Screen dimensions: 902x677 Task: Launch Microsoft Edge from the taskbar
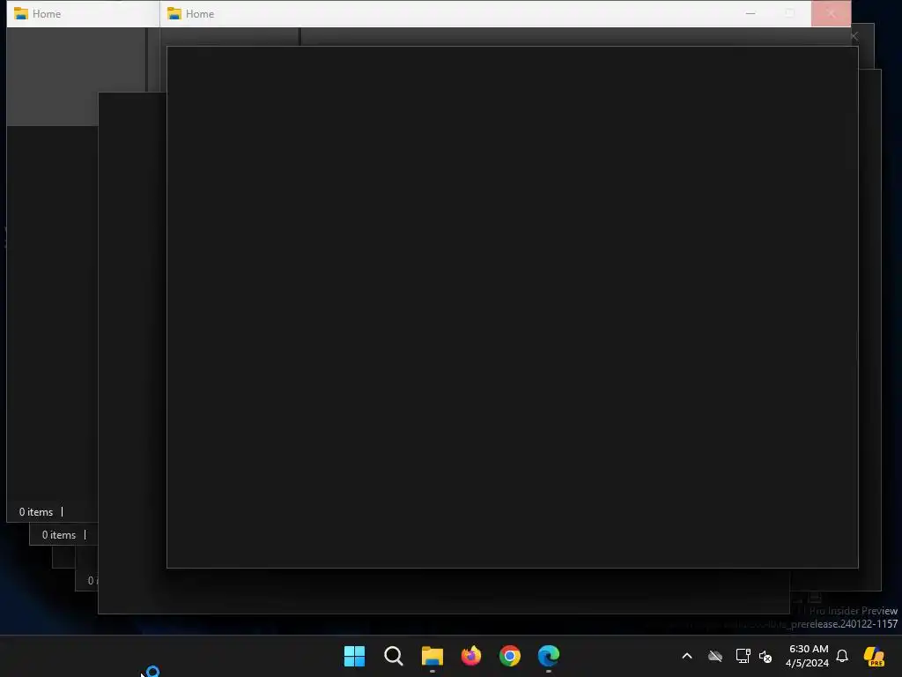tap(549, 656)
